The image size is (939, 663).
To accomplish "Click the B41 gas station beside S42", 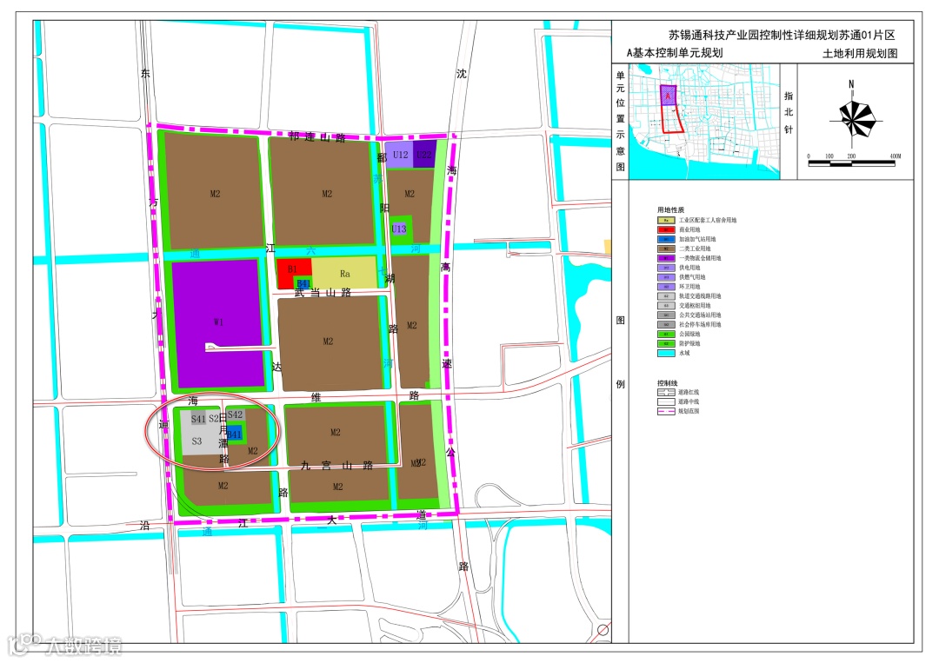I will pos(234,434).
